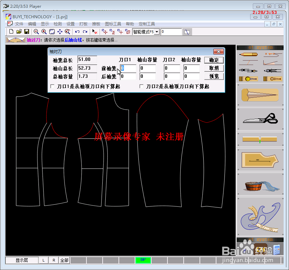Open the 智能模式F5 dropdown

[157, 32]
